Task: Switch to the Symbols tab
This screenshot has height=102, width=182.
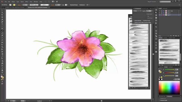Action: pos(165,38)
